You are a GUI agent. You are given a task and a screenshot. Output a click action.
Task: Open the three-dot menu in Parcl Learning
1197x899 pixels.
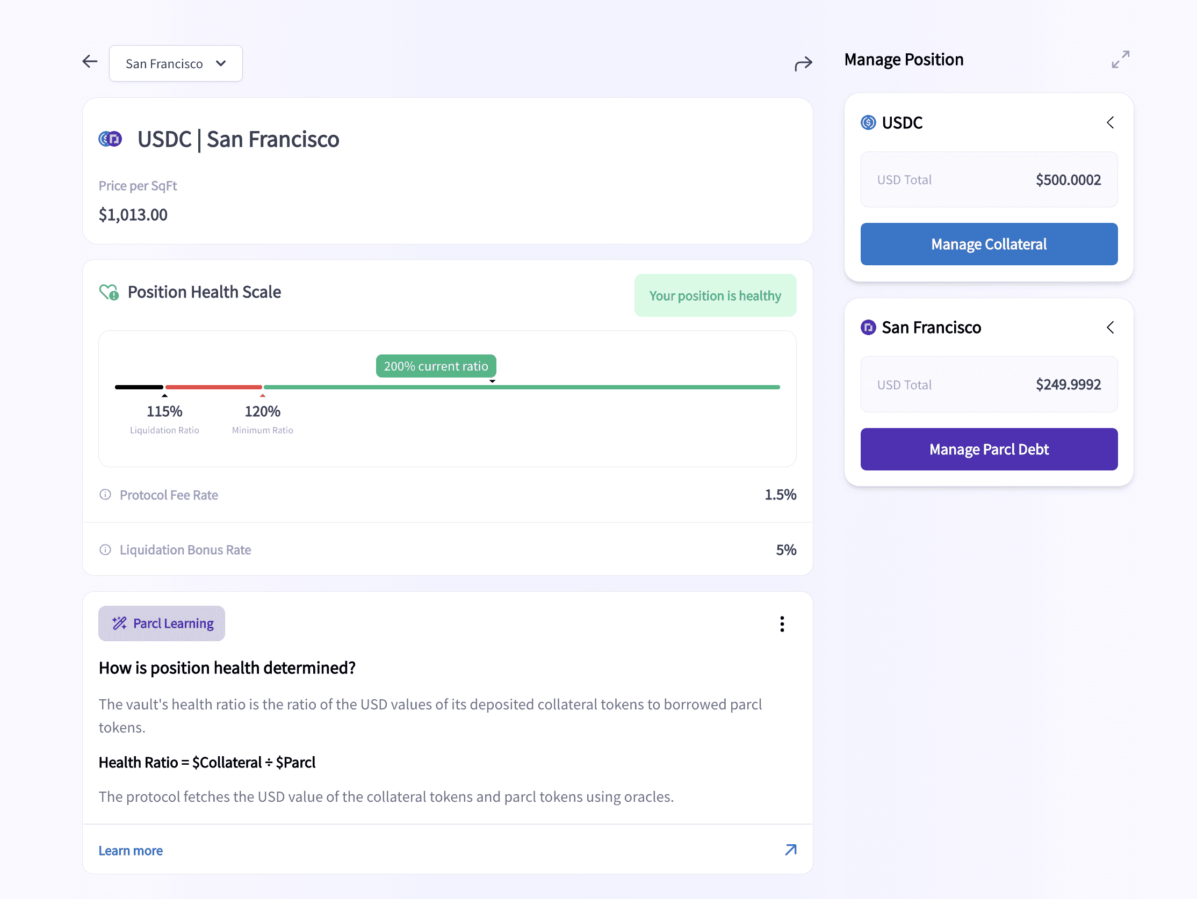pyautogui.click(x=781, y=624)
